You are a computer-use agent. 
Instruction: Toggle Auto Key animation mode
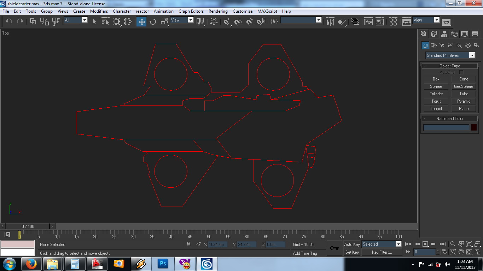click(x=352, y=244)
